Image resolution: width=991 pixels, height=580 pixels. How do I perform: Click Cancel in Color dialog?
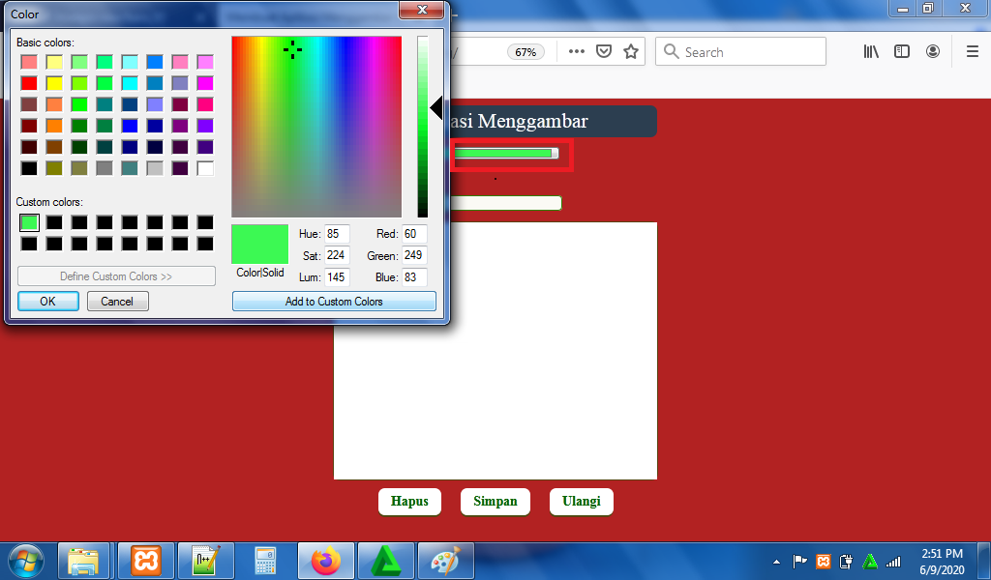(x=117, y=301)
